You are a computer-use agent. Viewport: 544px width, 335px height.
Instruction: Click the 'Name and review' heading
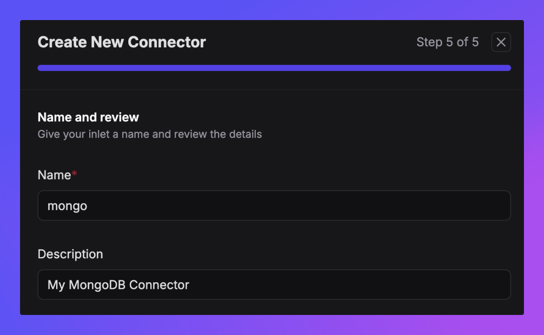tap(88, 117)
